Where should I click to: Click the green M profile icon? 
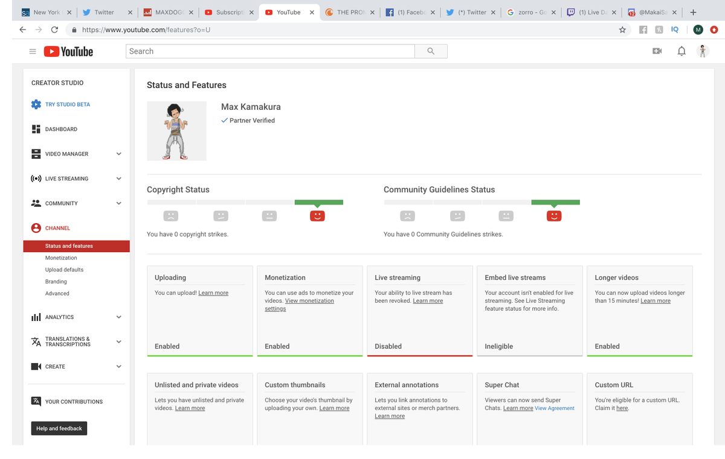(698, 30)
